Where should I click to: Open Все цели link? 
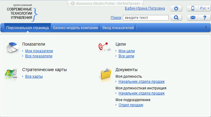point(126,56)
